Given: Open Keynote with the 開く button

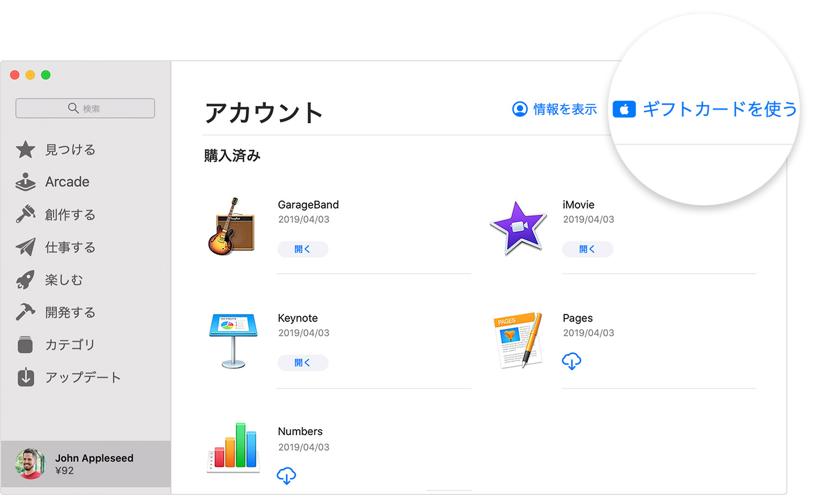Looking at the screenshot, I should (x=303, y=363).
